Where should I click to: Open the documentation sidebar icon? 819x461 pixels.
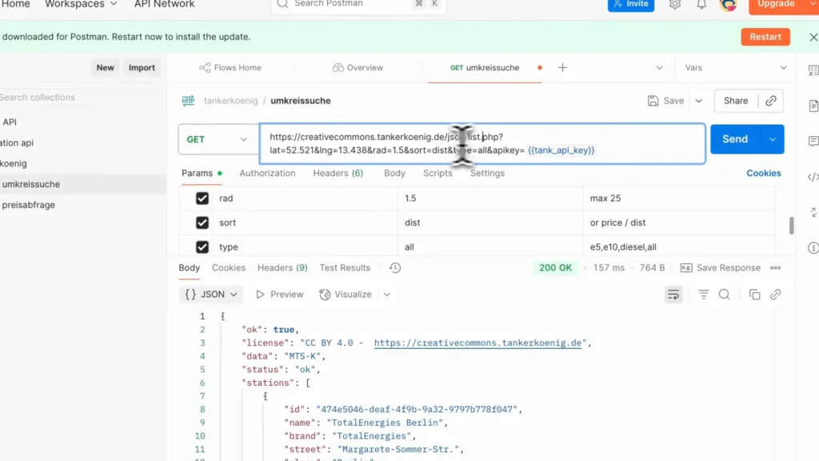(x=813, y=106)
